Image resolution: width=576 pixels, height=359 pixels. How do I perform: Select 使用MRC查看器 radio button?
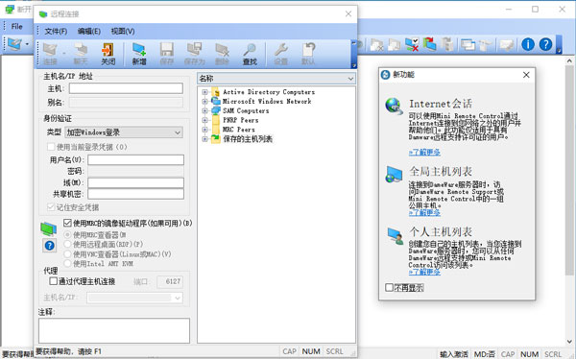point(67,234)
